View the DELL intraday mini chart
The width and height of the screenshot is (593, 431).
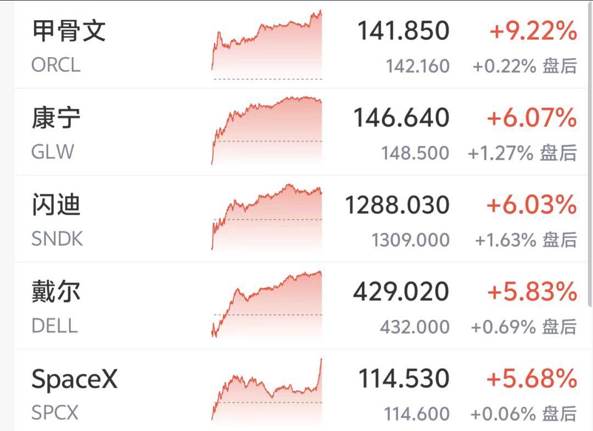pyautogui.click(x=267, y=304)
